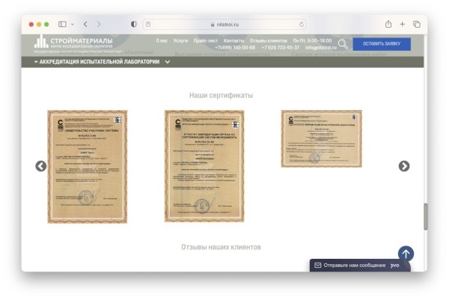Image resolution: width=449 pixels, height=300 pixels.
Task: Click the page vertical scrollbar thumb
Action: [x=426, y=216]
